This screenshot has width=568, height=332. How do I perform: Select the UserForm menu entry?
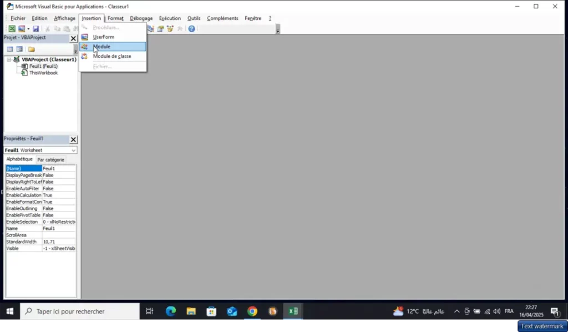pyautogui.click(x=103, y=37)
